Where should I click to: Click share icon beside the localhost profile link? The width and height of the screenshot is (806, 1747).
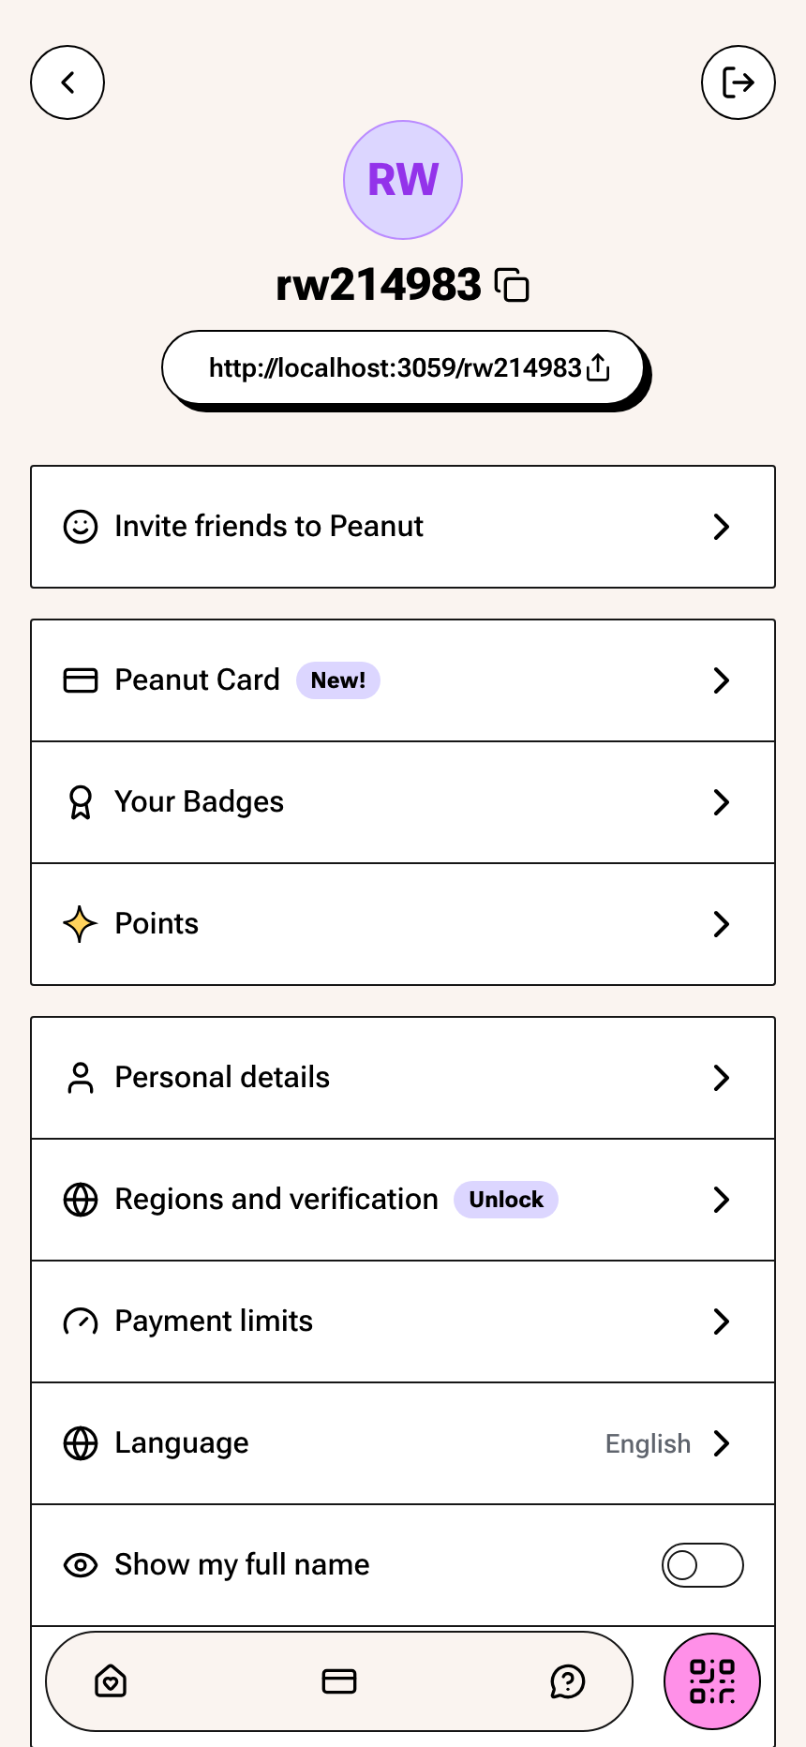tap(598, 368)
